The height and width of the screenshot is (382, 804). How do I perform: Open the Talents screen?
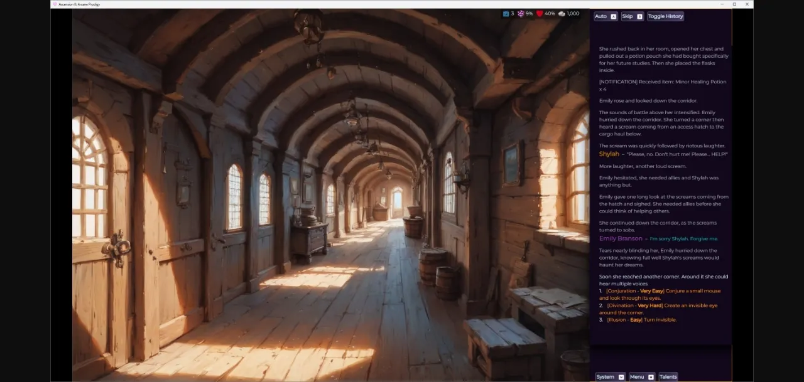pos(668,377)
